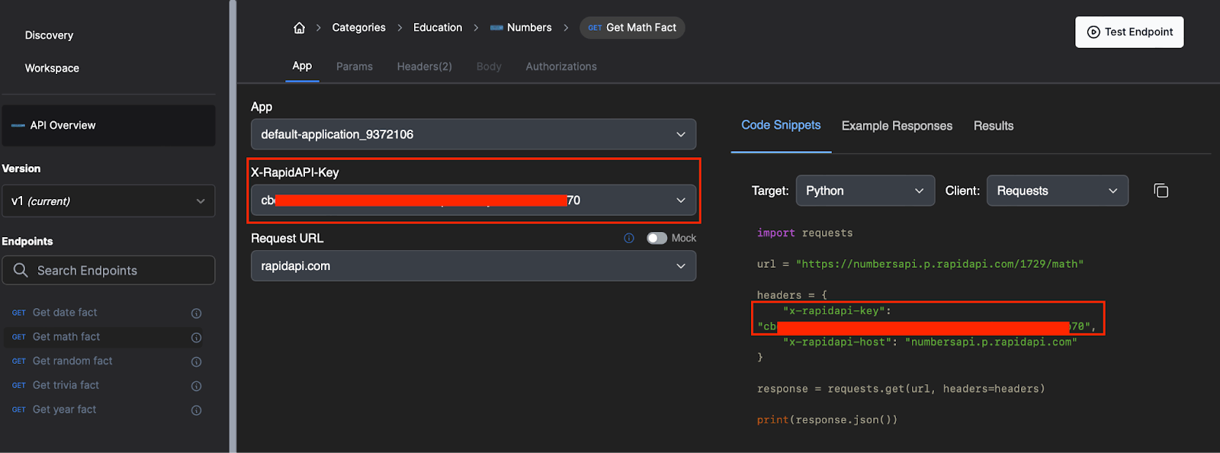Viewport: 1220px width, 453px height.
Task: Switch to the Params tab
Action: tap(355, 66)
